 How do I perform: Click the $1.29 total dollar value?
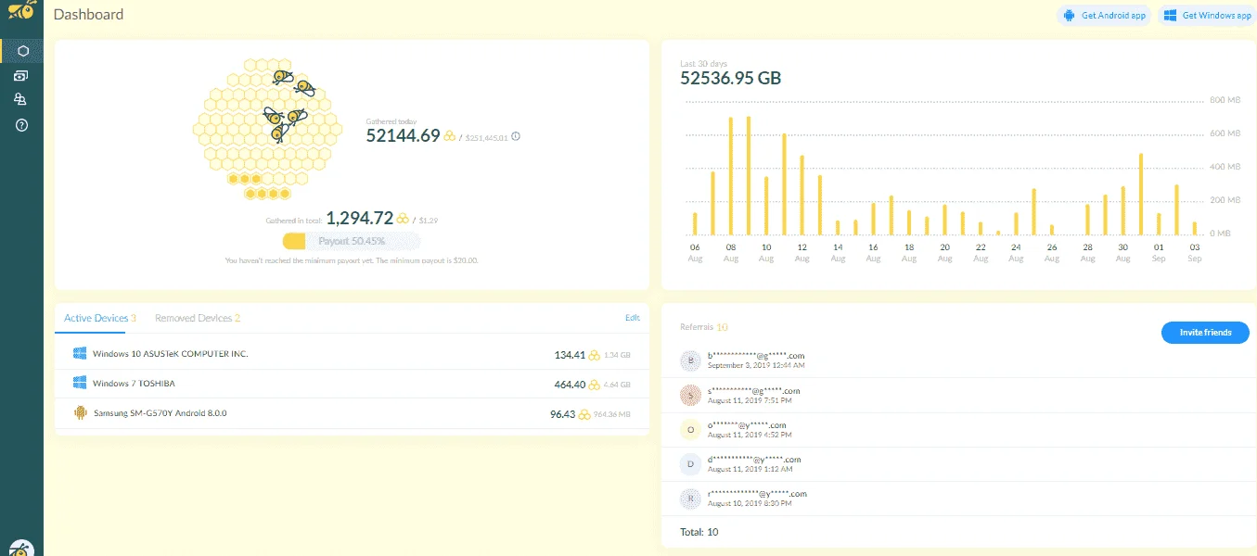click(428, 221)
